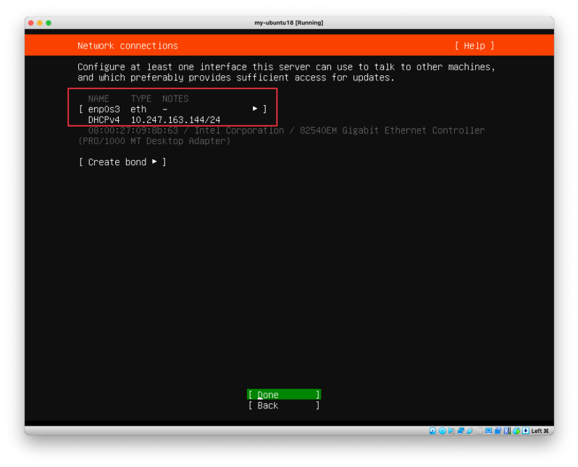Minimize the VM window with yellow button

click(40, 23)
